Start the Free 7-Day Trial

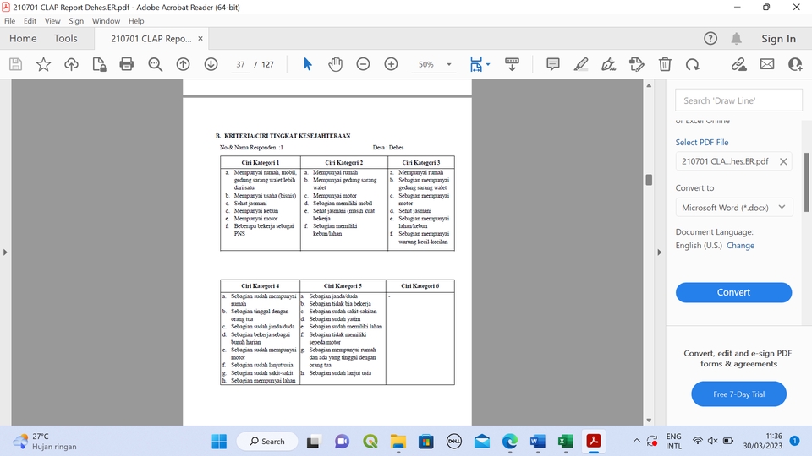pyautogui.click(x=739, y=394)
